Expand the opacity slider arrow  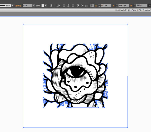pyautogui.click(x=34, y=6)
